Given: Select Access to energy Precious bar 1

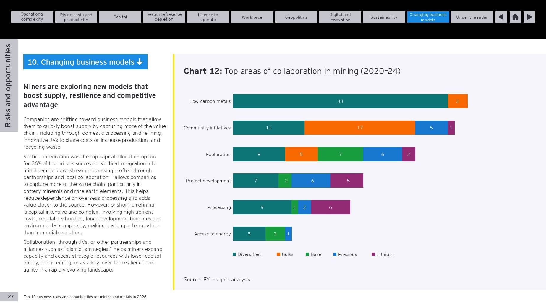Looking at the screenshot, I should click(288, 234).
